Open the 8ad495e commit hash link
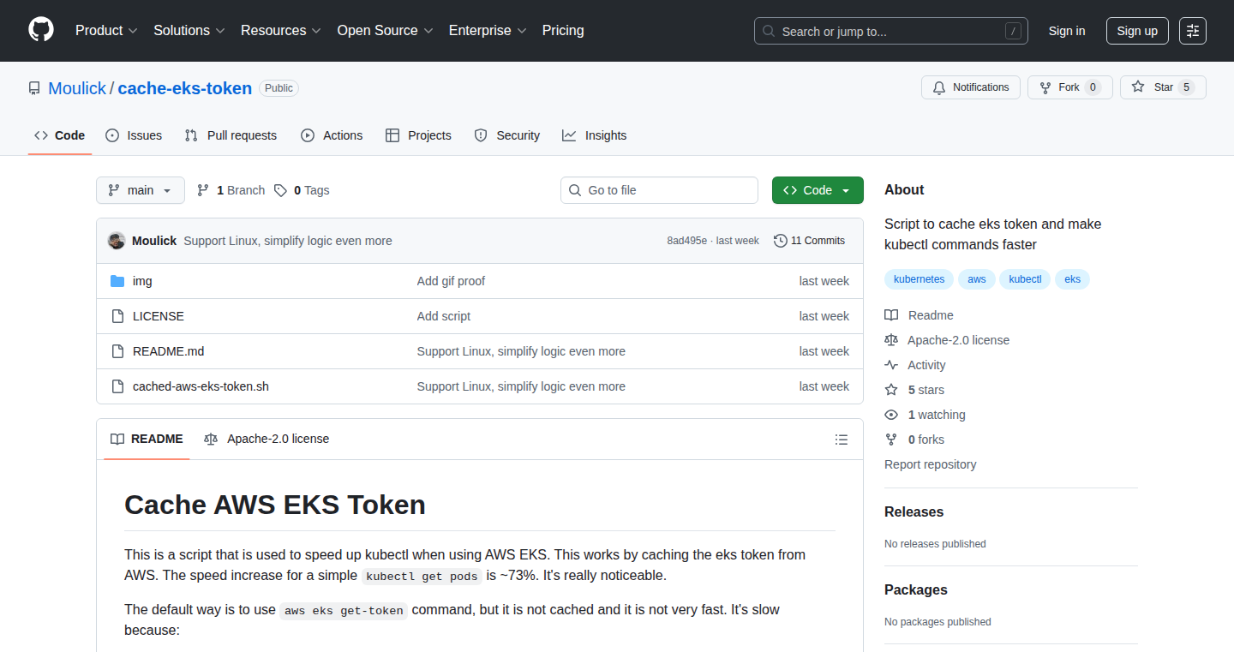1234x652 pixels. (687, 241)
